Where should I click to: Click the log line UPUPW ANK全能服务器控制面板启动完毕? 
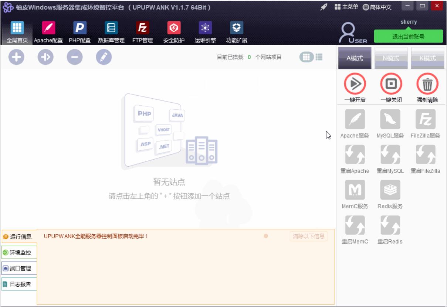tap(96, 236)
